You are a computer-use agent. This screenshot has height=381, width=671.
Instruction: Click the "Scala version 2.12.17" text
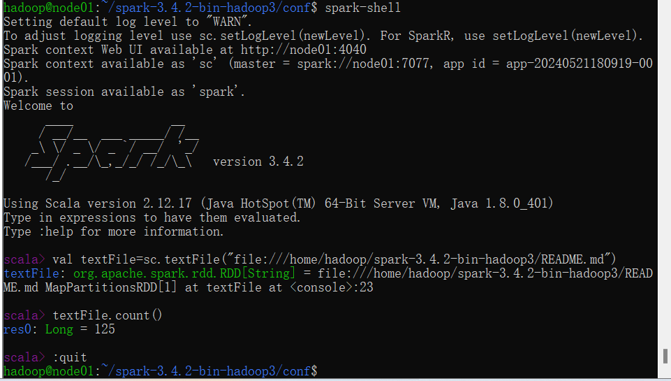(119, 203)
